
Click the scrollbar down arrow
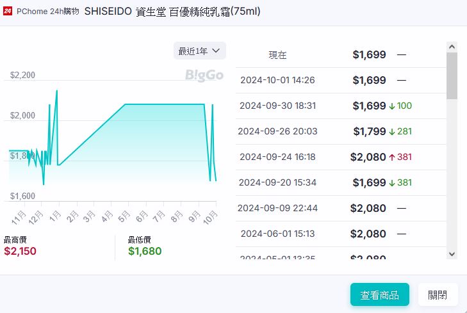[x=452, y=254]
